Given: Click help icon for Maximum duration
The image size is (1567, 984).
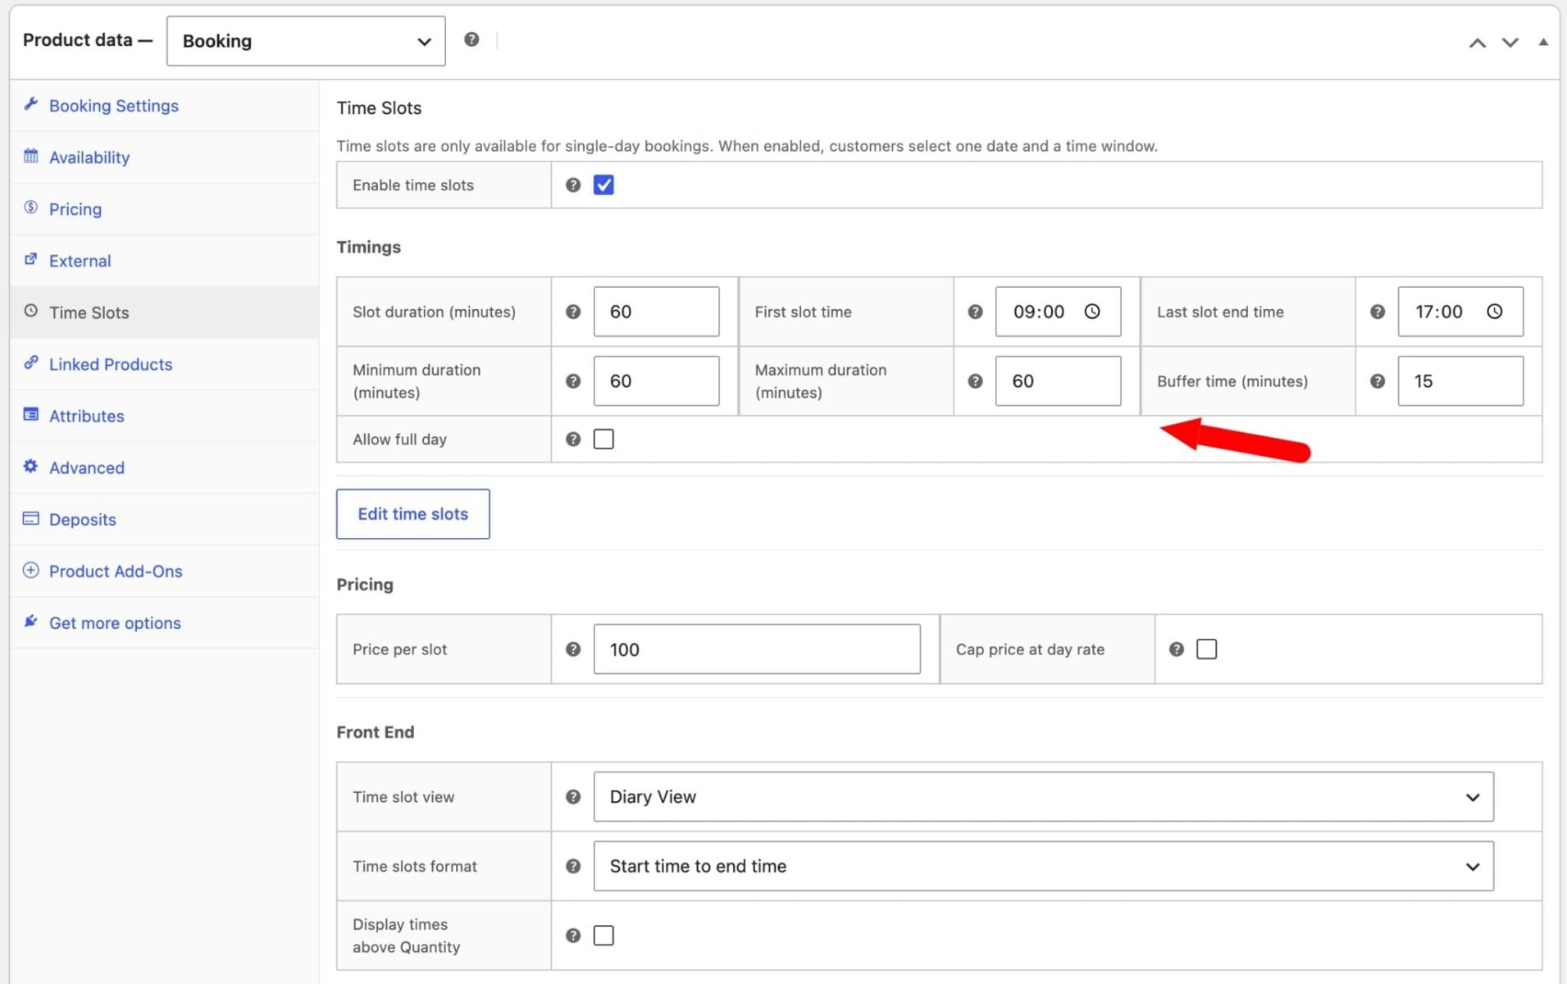Looking at the screenshot, I should pyautogui.click(x=975, y=381).
